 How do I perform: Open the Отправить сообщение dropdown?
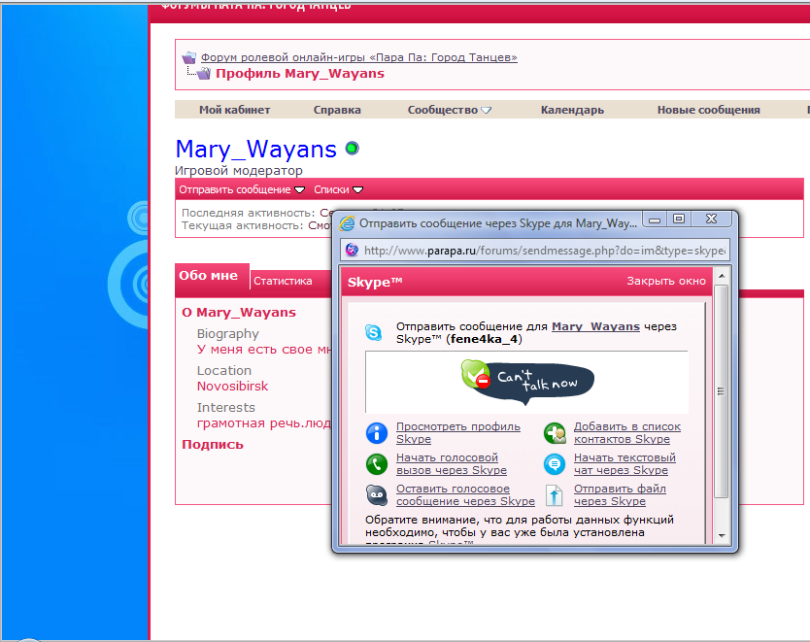click(x=242, y=189)
